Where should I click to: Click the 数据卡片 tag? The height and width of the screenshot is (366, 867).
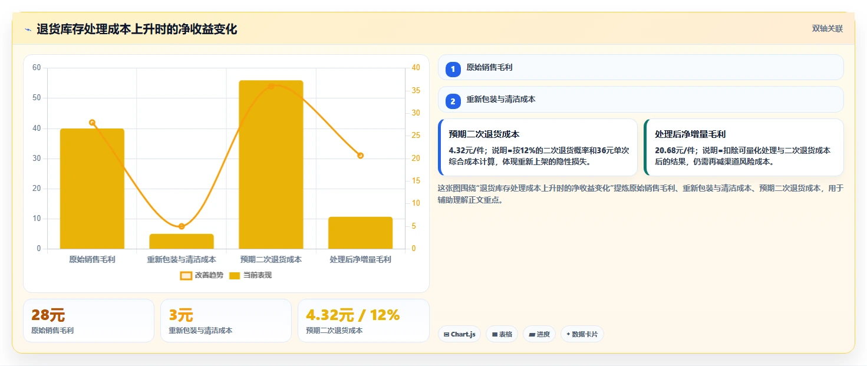click(582, 334)
